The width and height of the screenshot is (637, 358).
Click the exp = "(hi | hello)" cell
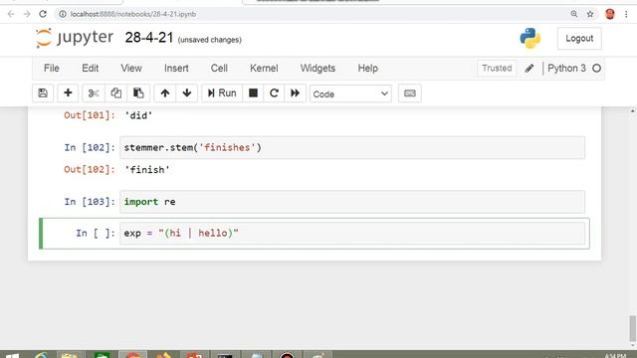[x=352, y=234]
